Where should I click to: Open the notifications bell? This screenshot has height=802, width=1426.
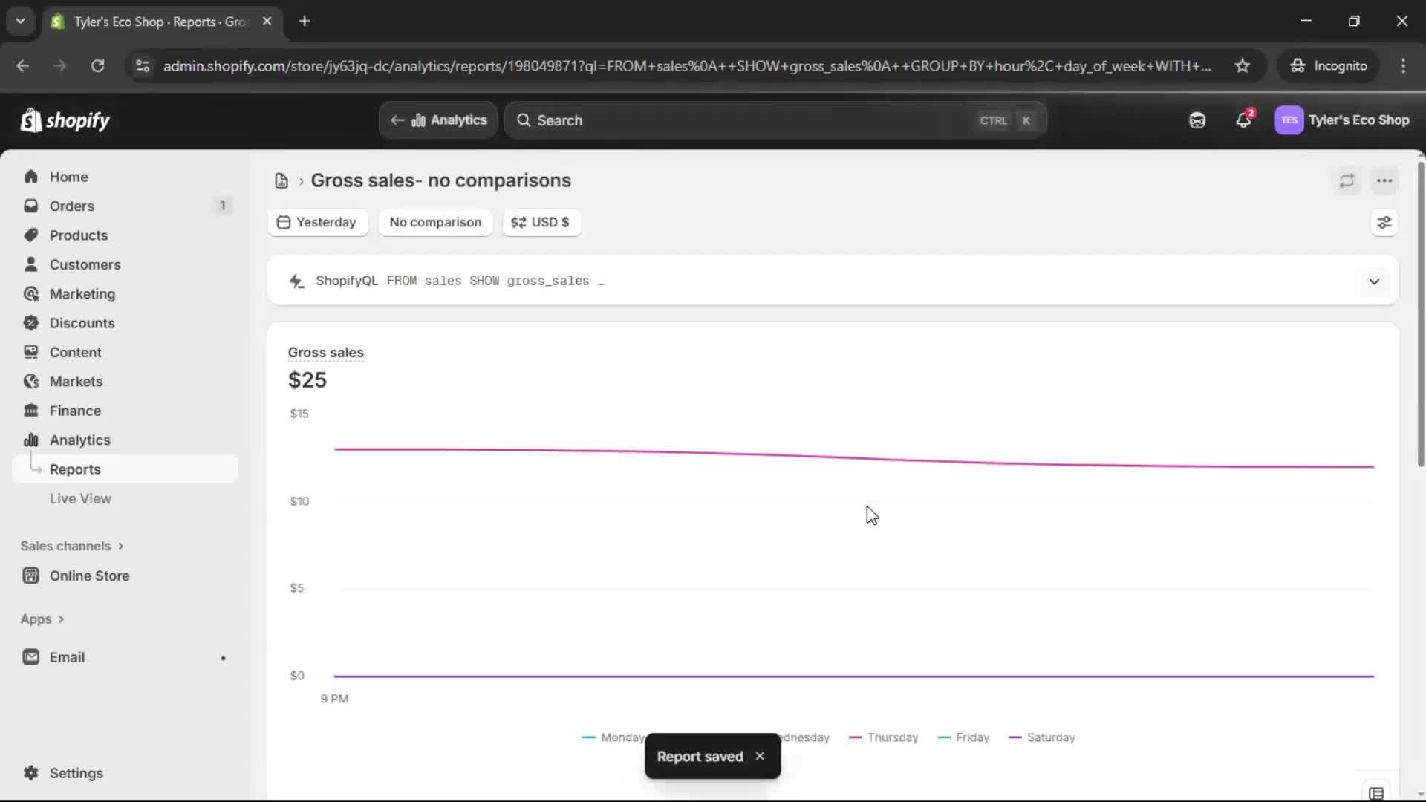1244,120
